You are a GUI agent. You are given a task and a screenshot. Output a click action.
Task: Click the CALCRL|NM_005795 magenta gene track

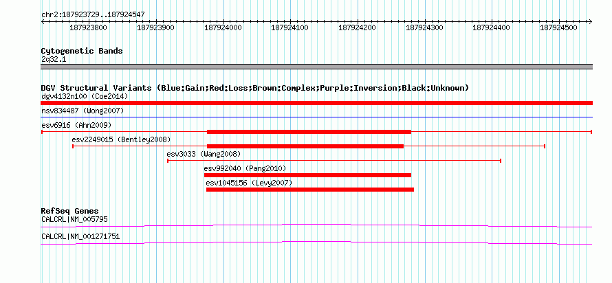(x=316, y=226)
